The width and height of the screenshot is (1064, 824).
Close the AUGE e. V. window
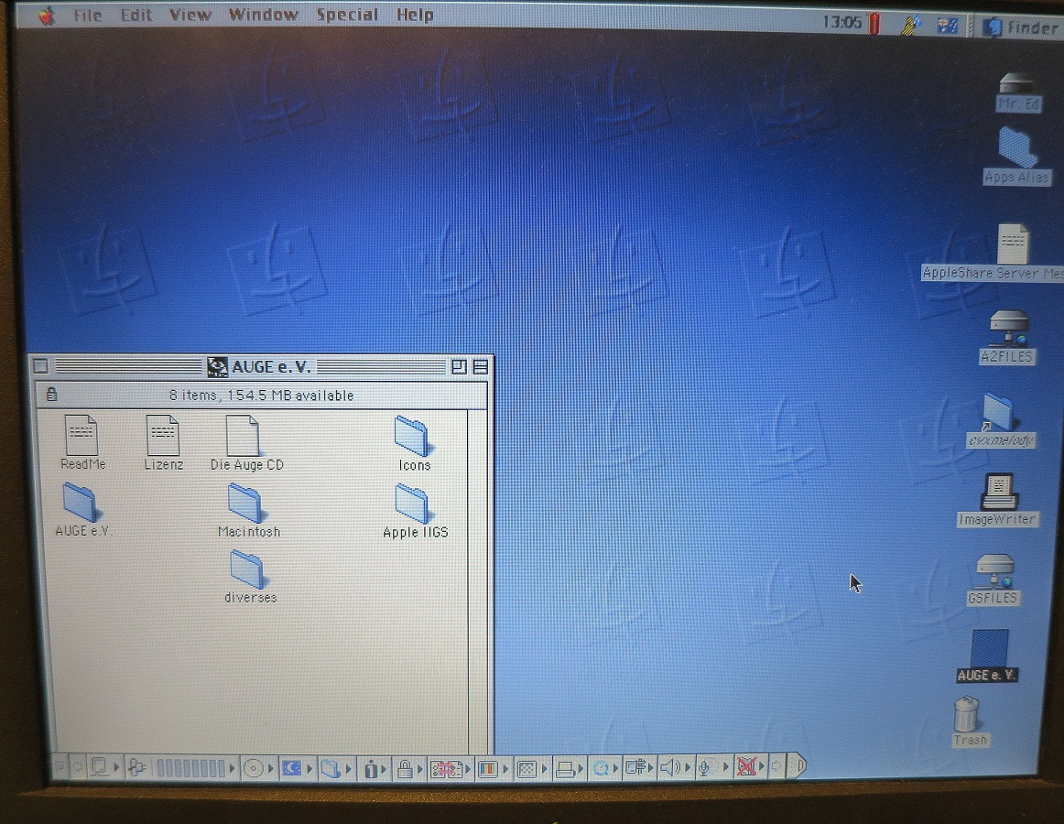(40, 366)
